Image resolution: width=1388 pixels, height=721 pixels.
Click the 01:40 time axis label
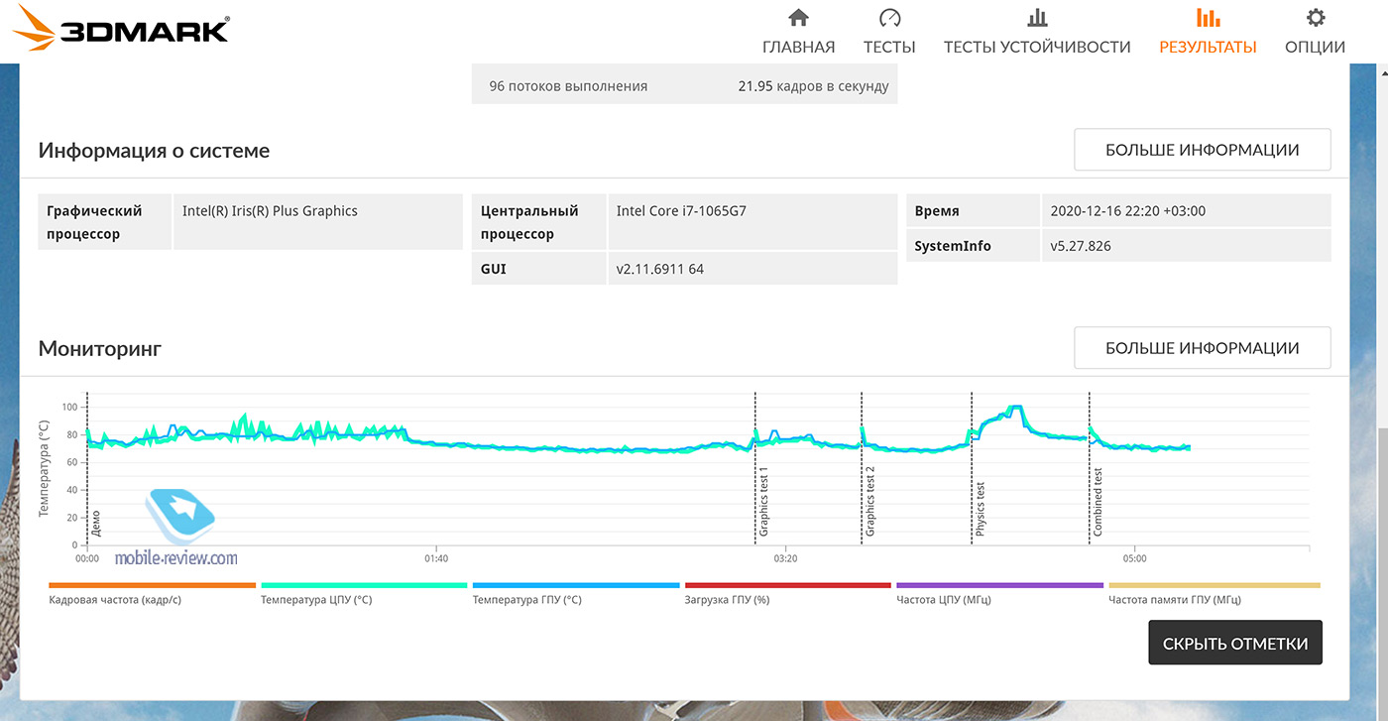coord(436,558)
